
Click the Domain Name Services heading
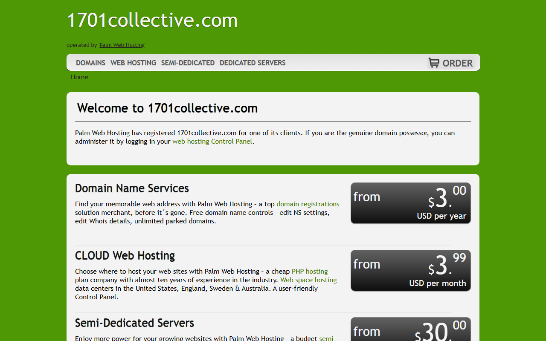132,188
